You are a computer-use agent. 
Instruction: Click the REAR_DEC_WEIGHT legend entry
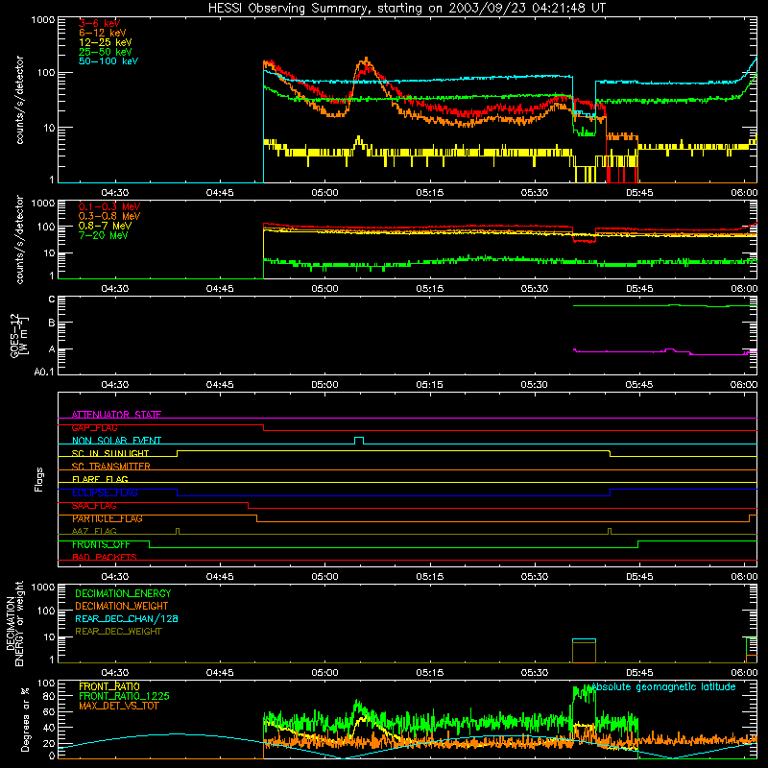point(118,632)
